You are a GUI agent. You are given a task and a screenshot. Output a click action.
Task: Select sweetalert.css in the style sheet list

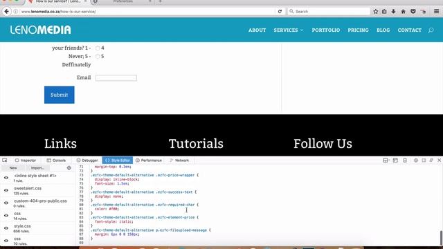click(x=37, y=191)
